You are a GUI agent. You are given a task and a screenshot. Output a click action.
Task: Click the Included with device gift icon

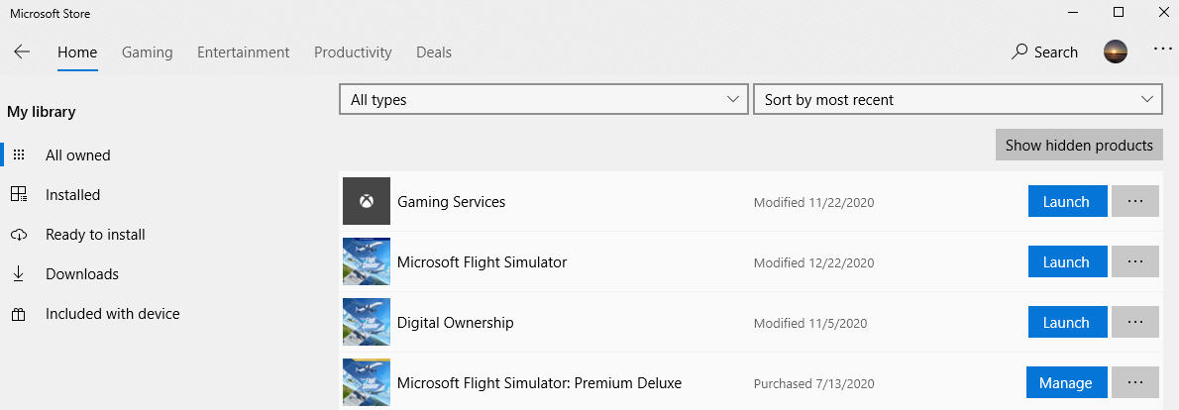(x=19, y=314)
